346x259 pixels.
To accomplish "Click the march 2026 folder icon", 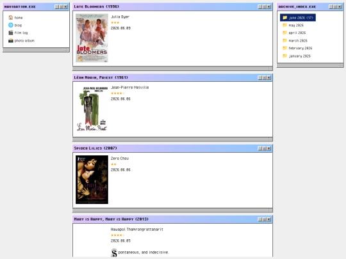I will [x=285, y=40].
